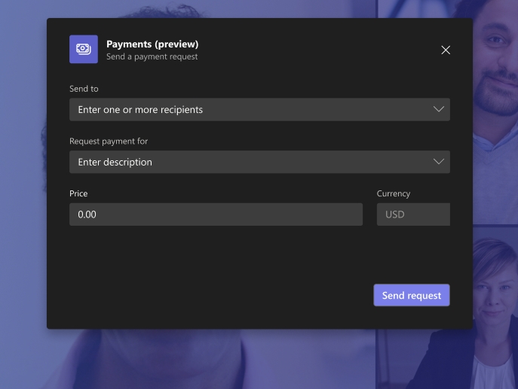This screenshot has width=518, height=389.
Task: Click the Currency label
Action: point(394,193)
